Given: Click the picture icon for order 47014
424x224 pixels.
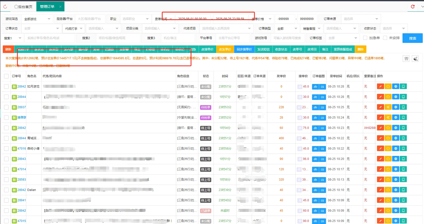Looking at the screenshot, I should tap(322, 170).
